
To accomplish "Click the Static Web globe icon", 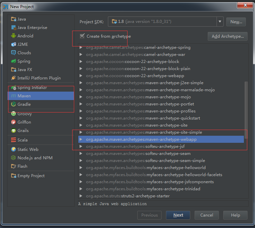I will [x=13, y=150].
